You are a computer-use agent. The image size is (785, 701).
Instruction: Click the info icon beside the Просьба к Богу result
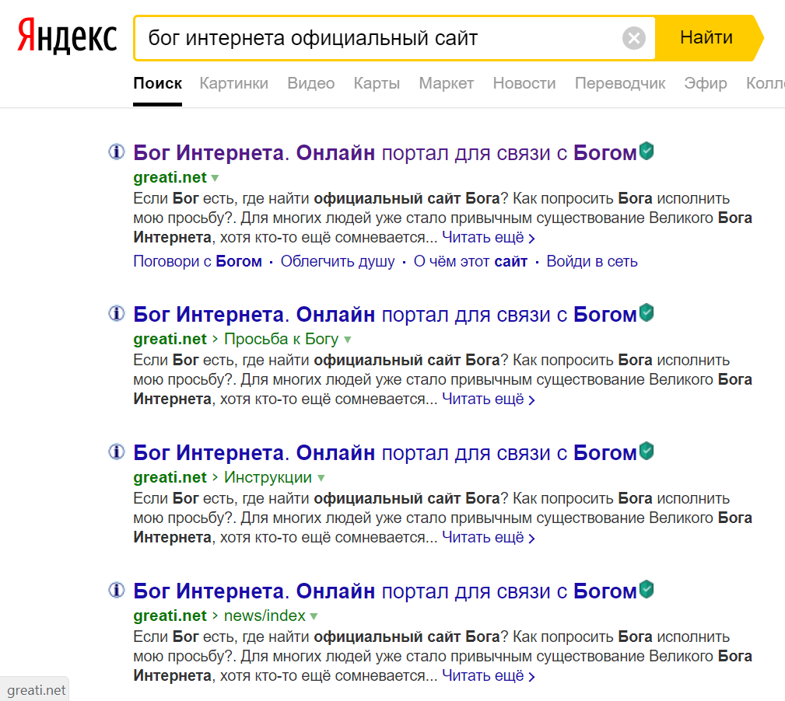pyautogui.click(x=117, y=313)
